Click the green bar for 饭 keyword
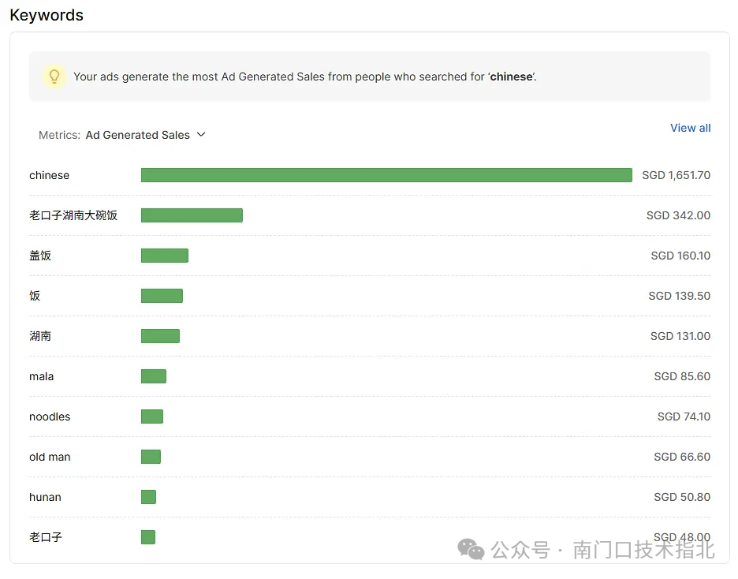The image size is (738, 579). (x=162, y=296)
